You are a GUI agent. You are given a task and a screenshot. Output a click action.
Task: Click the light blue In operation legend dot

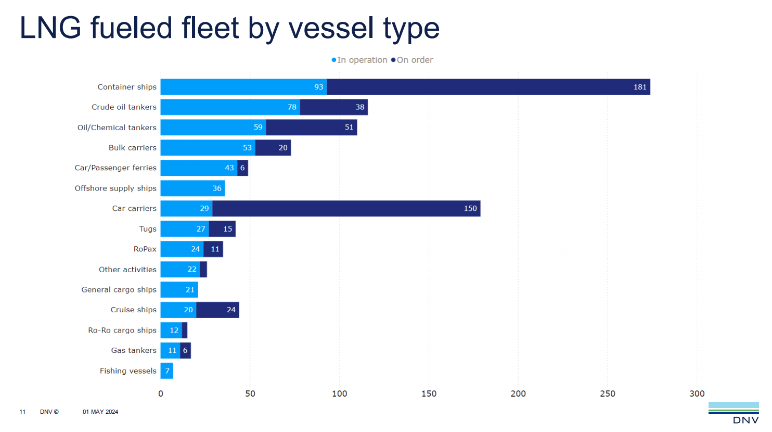(334, 60)
